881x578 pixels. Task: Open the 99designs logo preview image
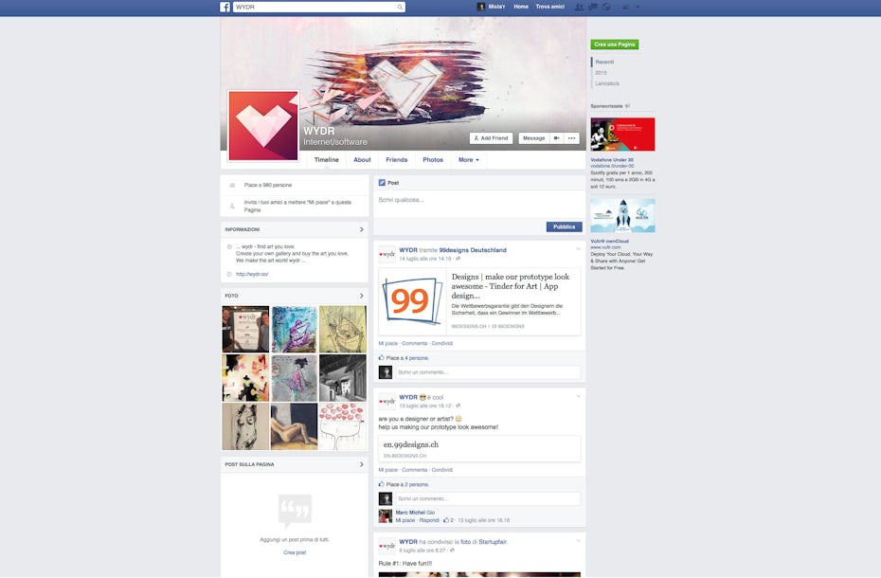tap(412, 302)
